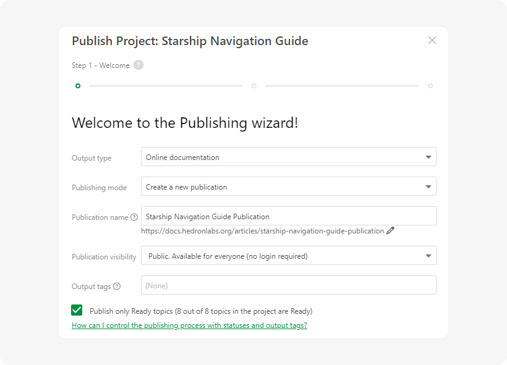Click the dropdown arrow on Output type
507x365 pixels.
[427, 157]
